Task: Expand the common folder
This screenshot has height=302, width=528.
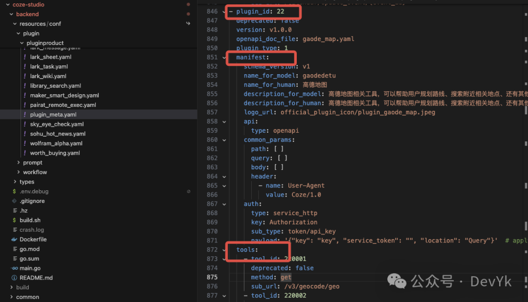Action: pyautogui.click(x=11, y=297)
